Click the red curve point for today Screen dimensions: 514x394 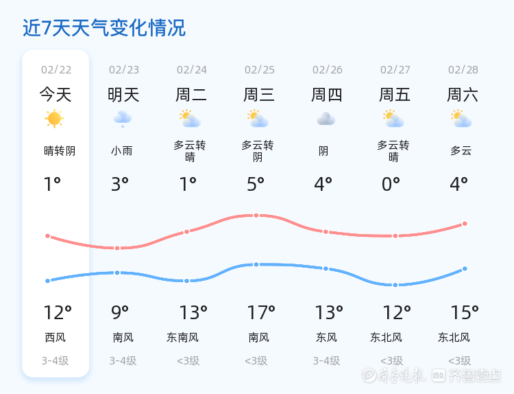point(48,236)
